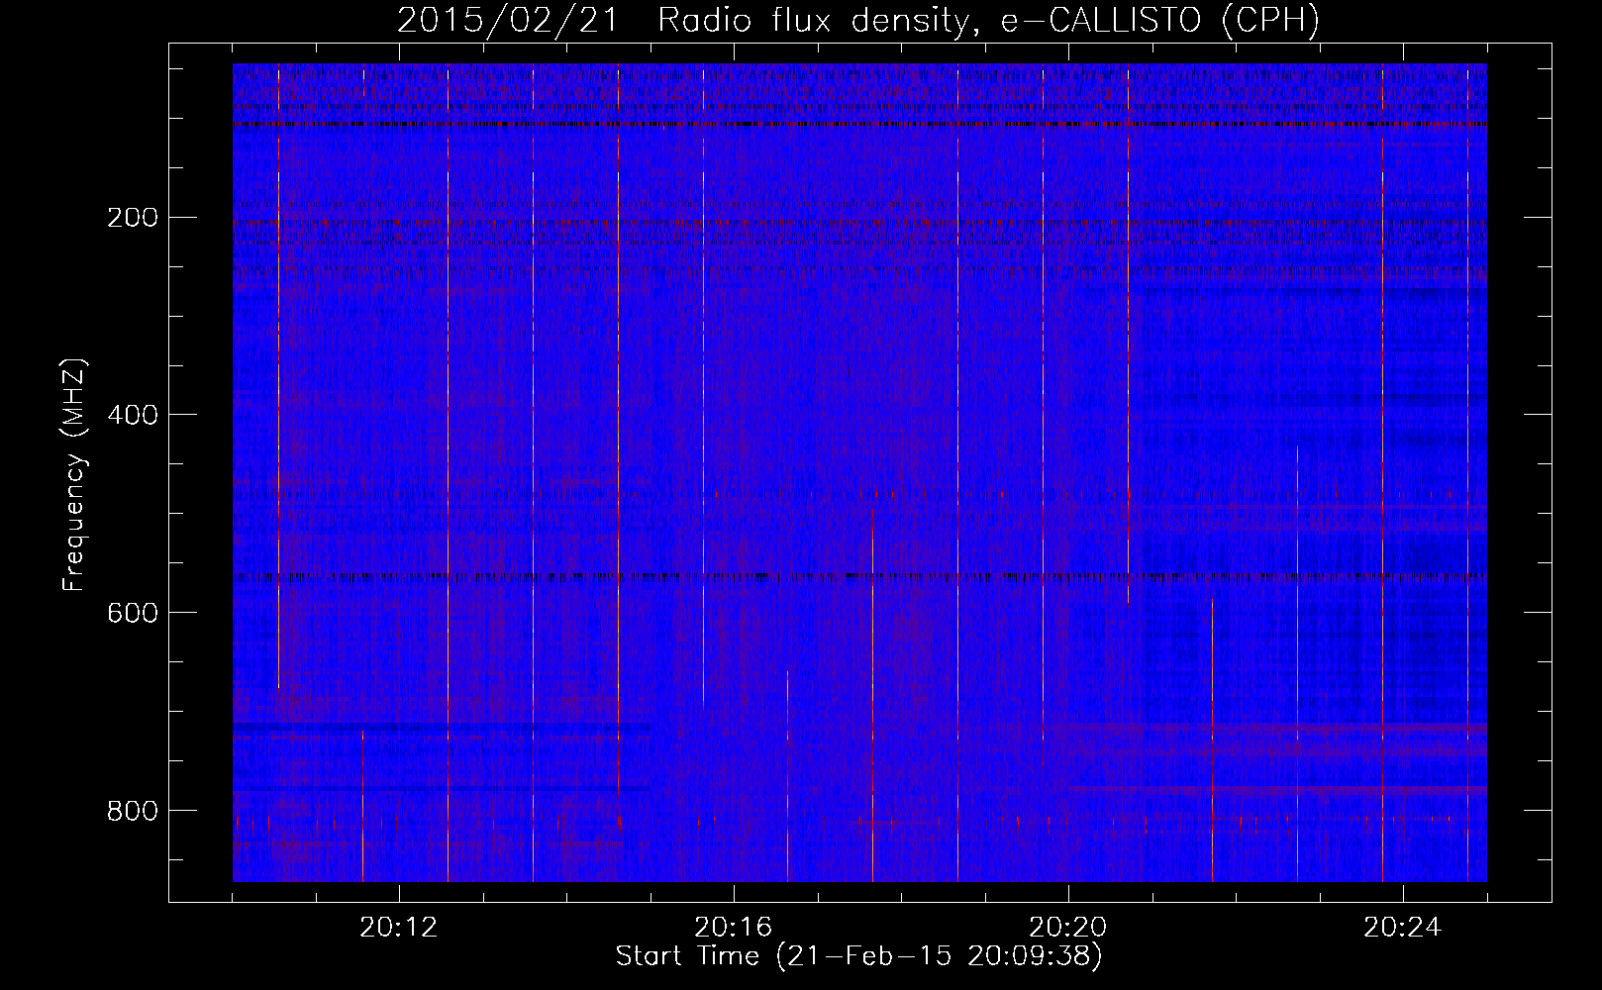Click the 20:20 time tick label
Screen dimensions: 1602x990
coord(1068,928)
